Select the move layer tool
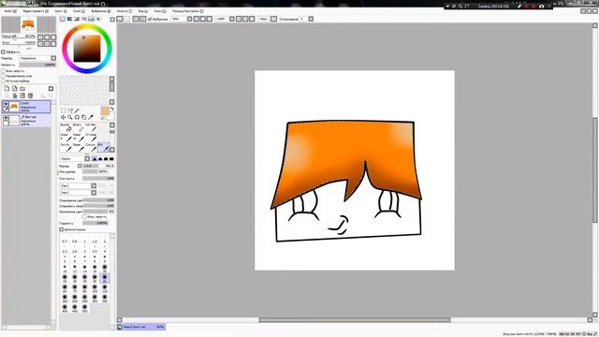This screenshot has width=599, height=337. (63, 117)
